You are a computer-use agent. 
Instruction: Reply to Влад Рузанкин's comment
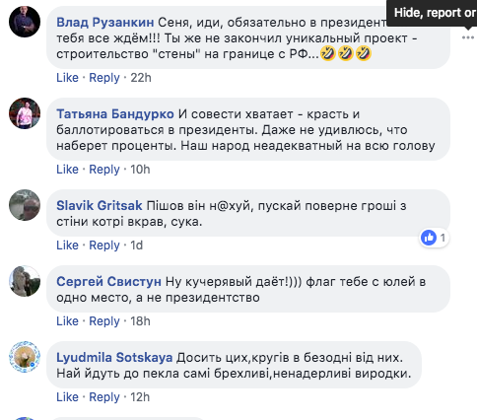coord(104,78)
